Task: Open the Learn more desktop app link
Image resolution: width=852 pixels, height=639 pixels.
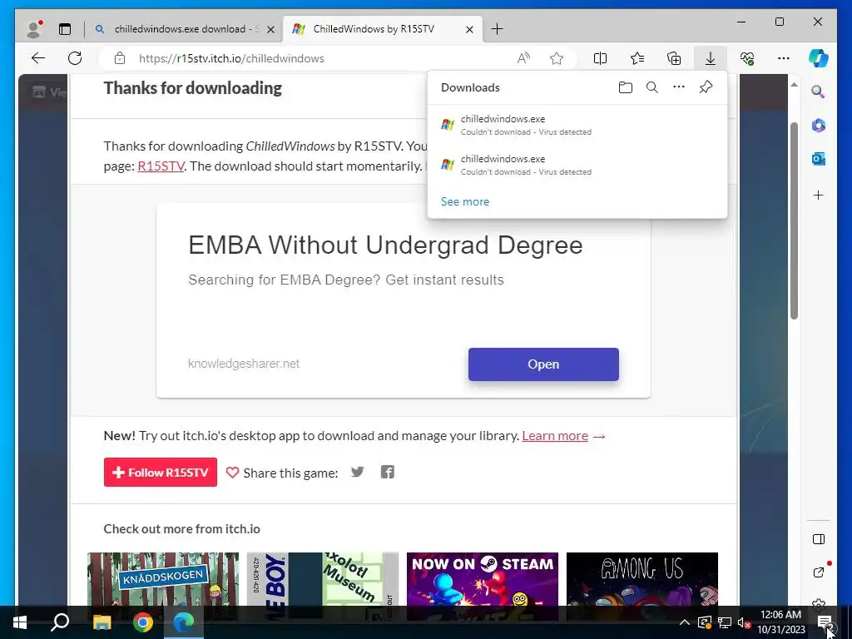Action: click(555, 436)
